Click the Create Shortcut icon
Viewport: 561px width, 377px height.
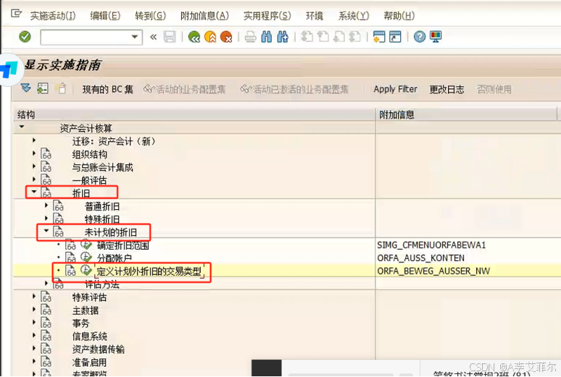coord(395,37)
